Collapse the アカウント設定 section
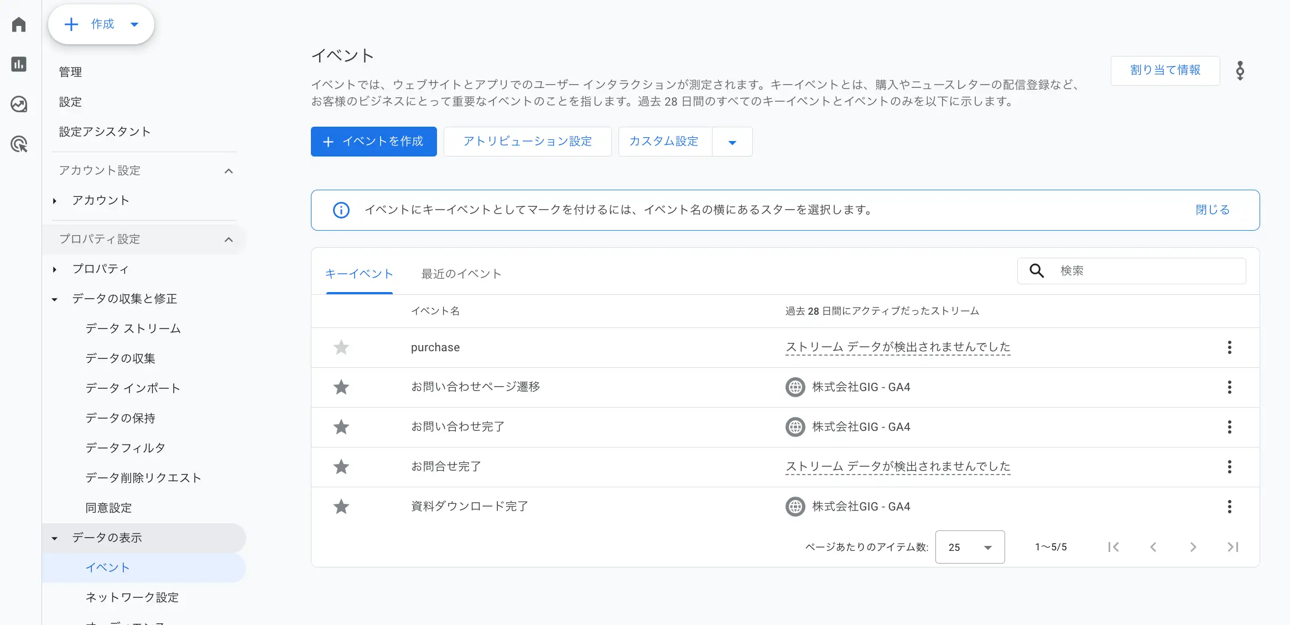Image resolution: width=1290 pixels, height=625 pixels. pos(228,171)
